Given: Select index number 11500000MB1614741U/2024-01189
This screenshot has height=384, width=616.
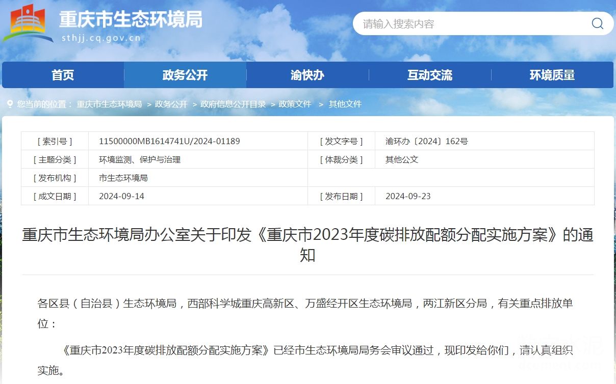Looking at the screenshot, I should pyautogui.click(x=169, y=141).
